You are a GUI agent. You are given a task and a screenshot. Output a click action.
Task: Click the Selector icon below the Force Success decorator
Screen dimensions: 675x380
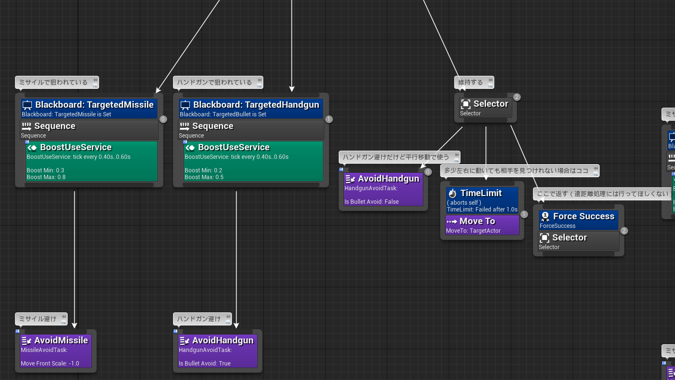[545, 238]
